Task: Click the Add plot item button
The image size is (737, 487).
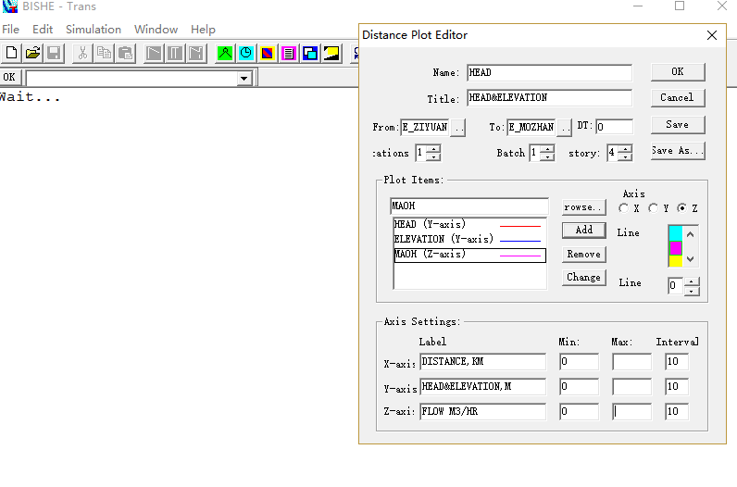Action: tap(583, 231)
